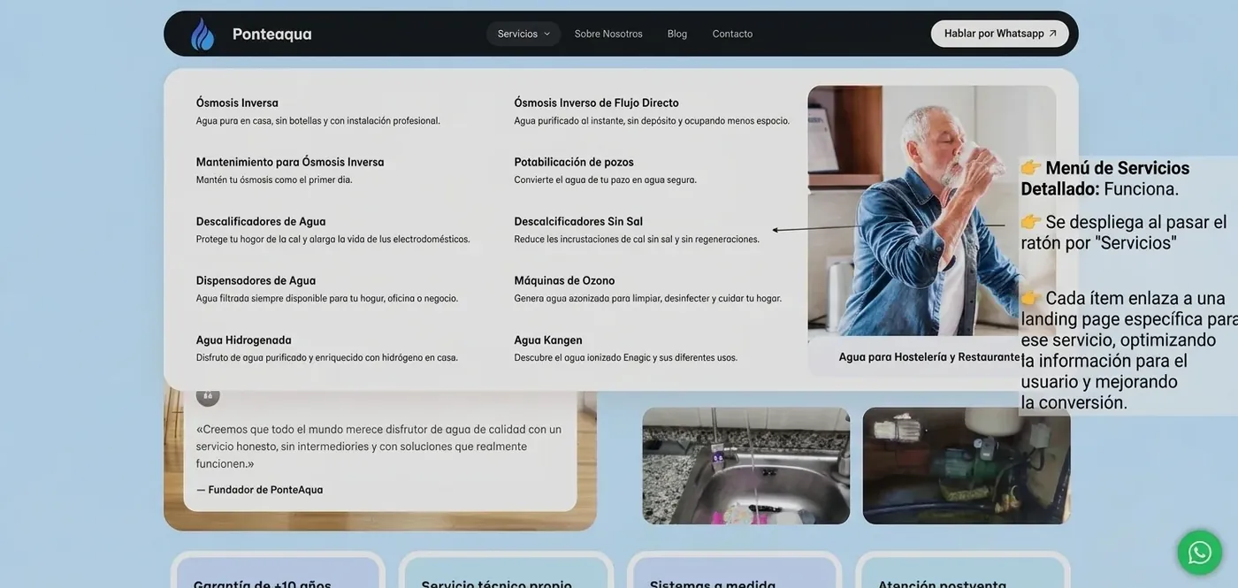Open Sobre Nosotros in navigation bar
This screenshot has width=1238, height=588.
(x=608, y=34)
